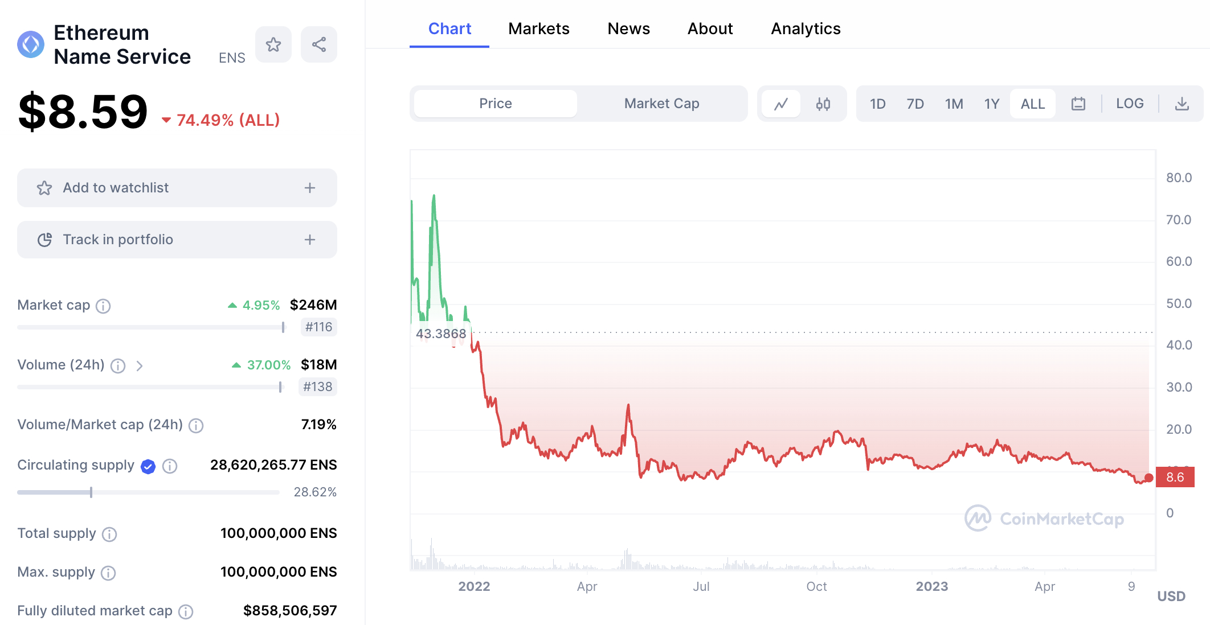
Task: Open the Chart tab
Action: [x=449, y=28]
